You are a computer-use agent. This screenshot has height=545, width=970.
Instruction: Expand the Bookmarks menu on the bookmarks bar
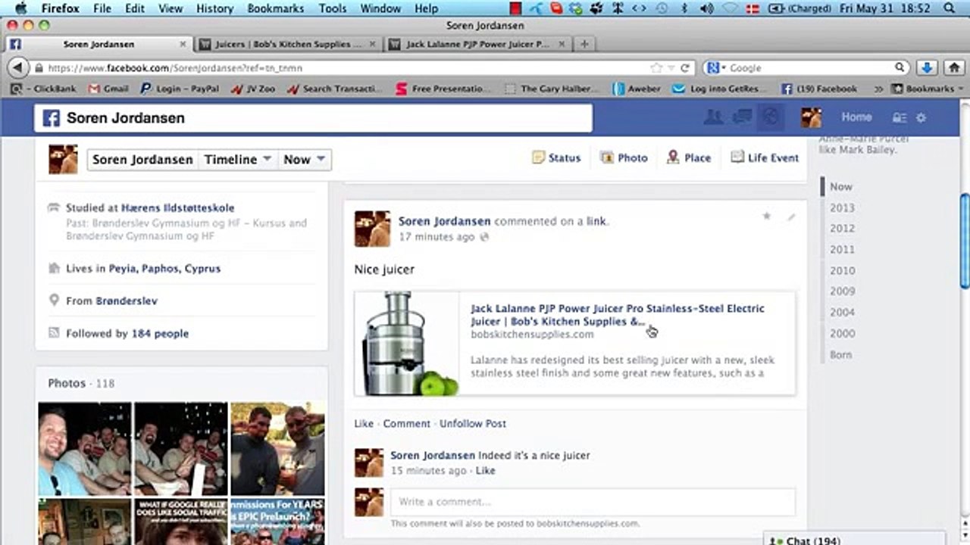click(x=928, y=89)
